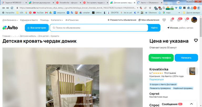202x107 pixels.
Task: Open the Krovatkivika seller profile name
Action: click(159, 69)
